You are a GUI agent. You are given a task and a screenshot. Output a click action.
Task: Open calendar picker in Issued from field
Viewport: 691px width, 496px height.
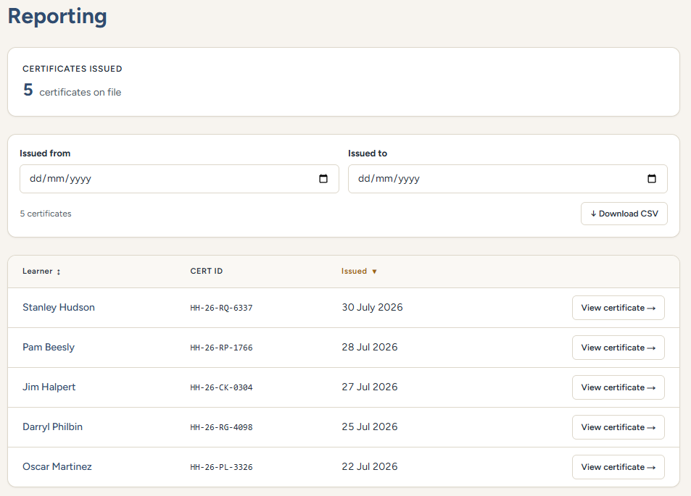(x=323, y=179)
